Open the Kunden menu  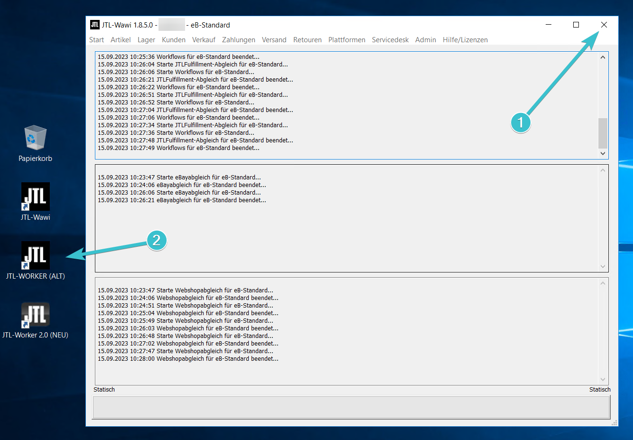pyautogui.click(x=174, y=40)
